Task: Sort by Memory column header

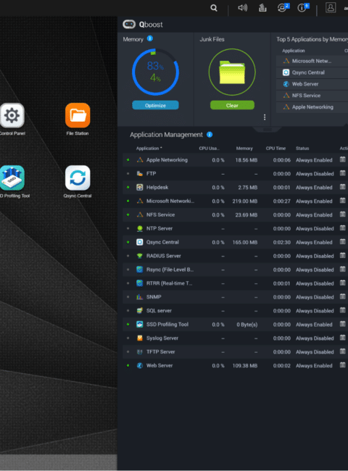Action: pyautogui.click(x=244, y=149)
